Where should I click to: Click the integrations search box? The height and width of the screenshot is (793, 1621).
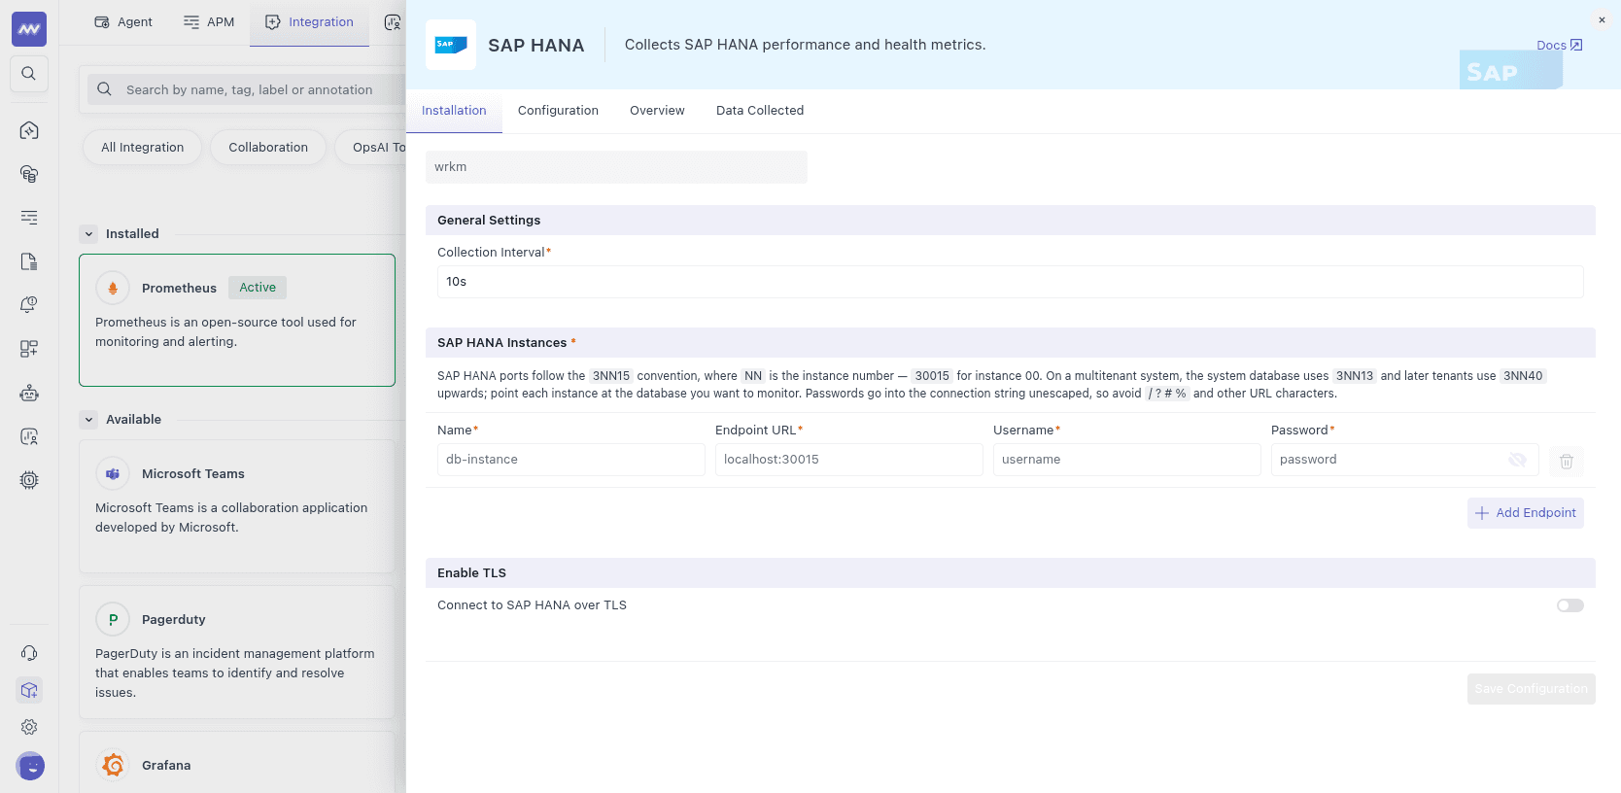pos(247,89)
